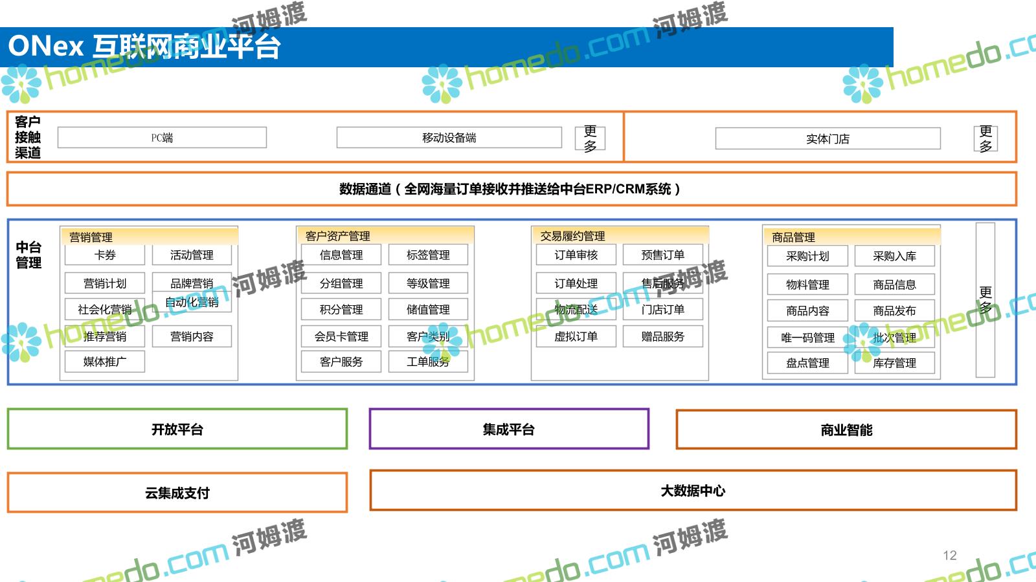Open the 虚拟订单 box

pos(576,336)
